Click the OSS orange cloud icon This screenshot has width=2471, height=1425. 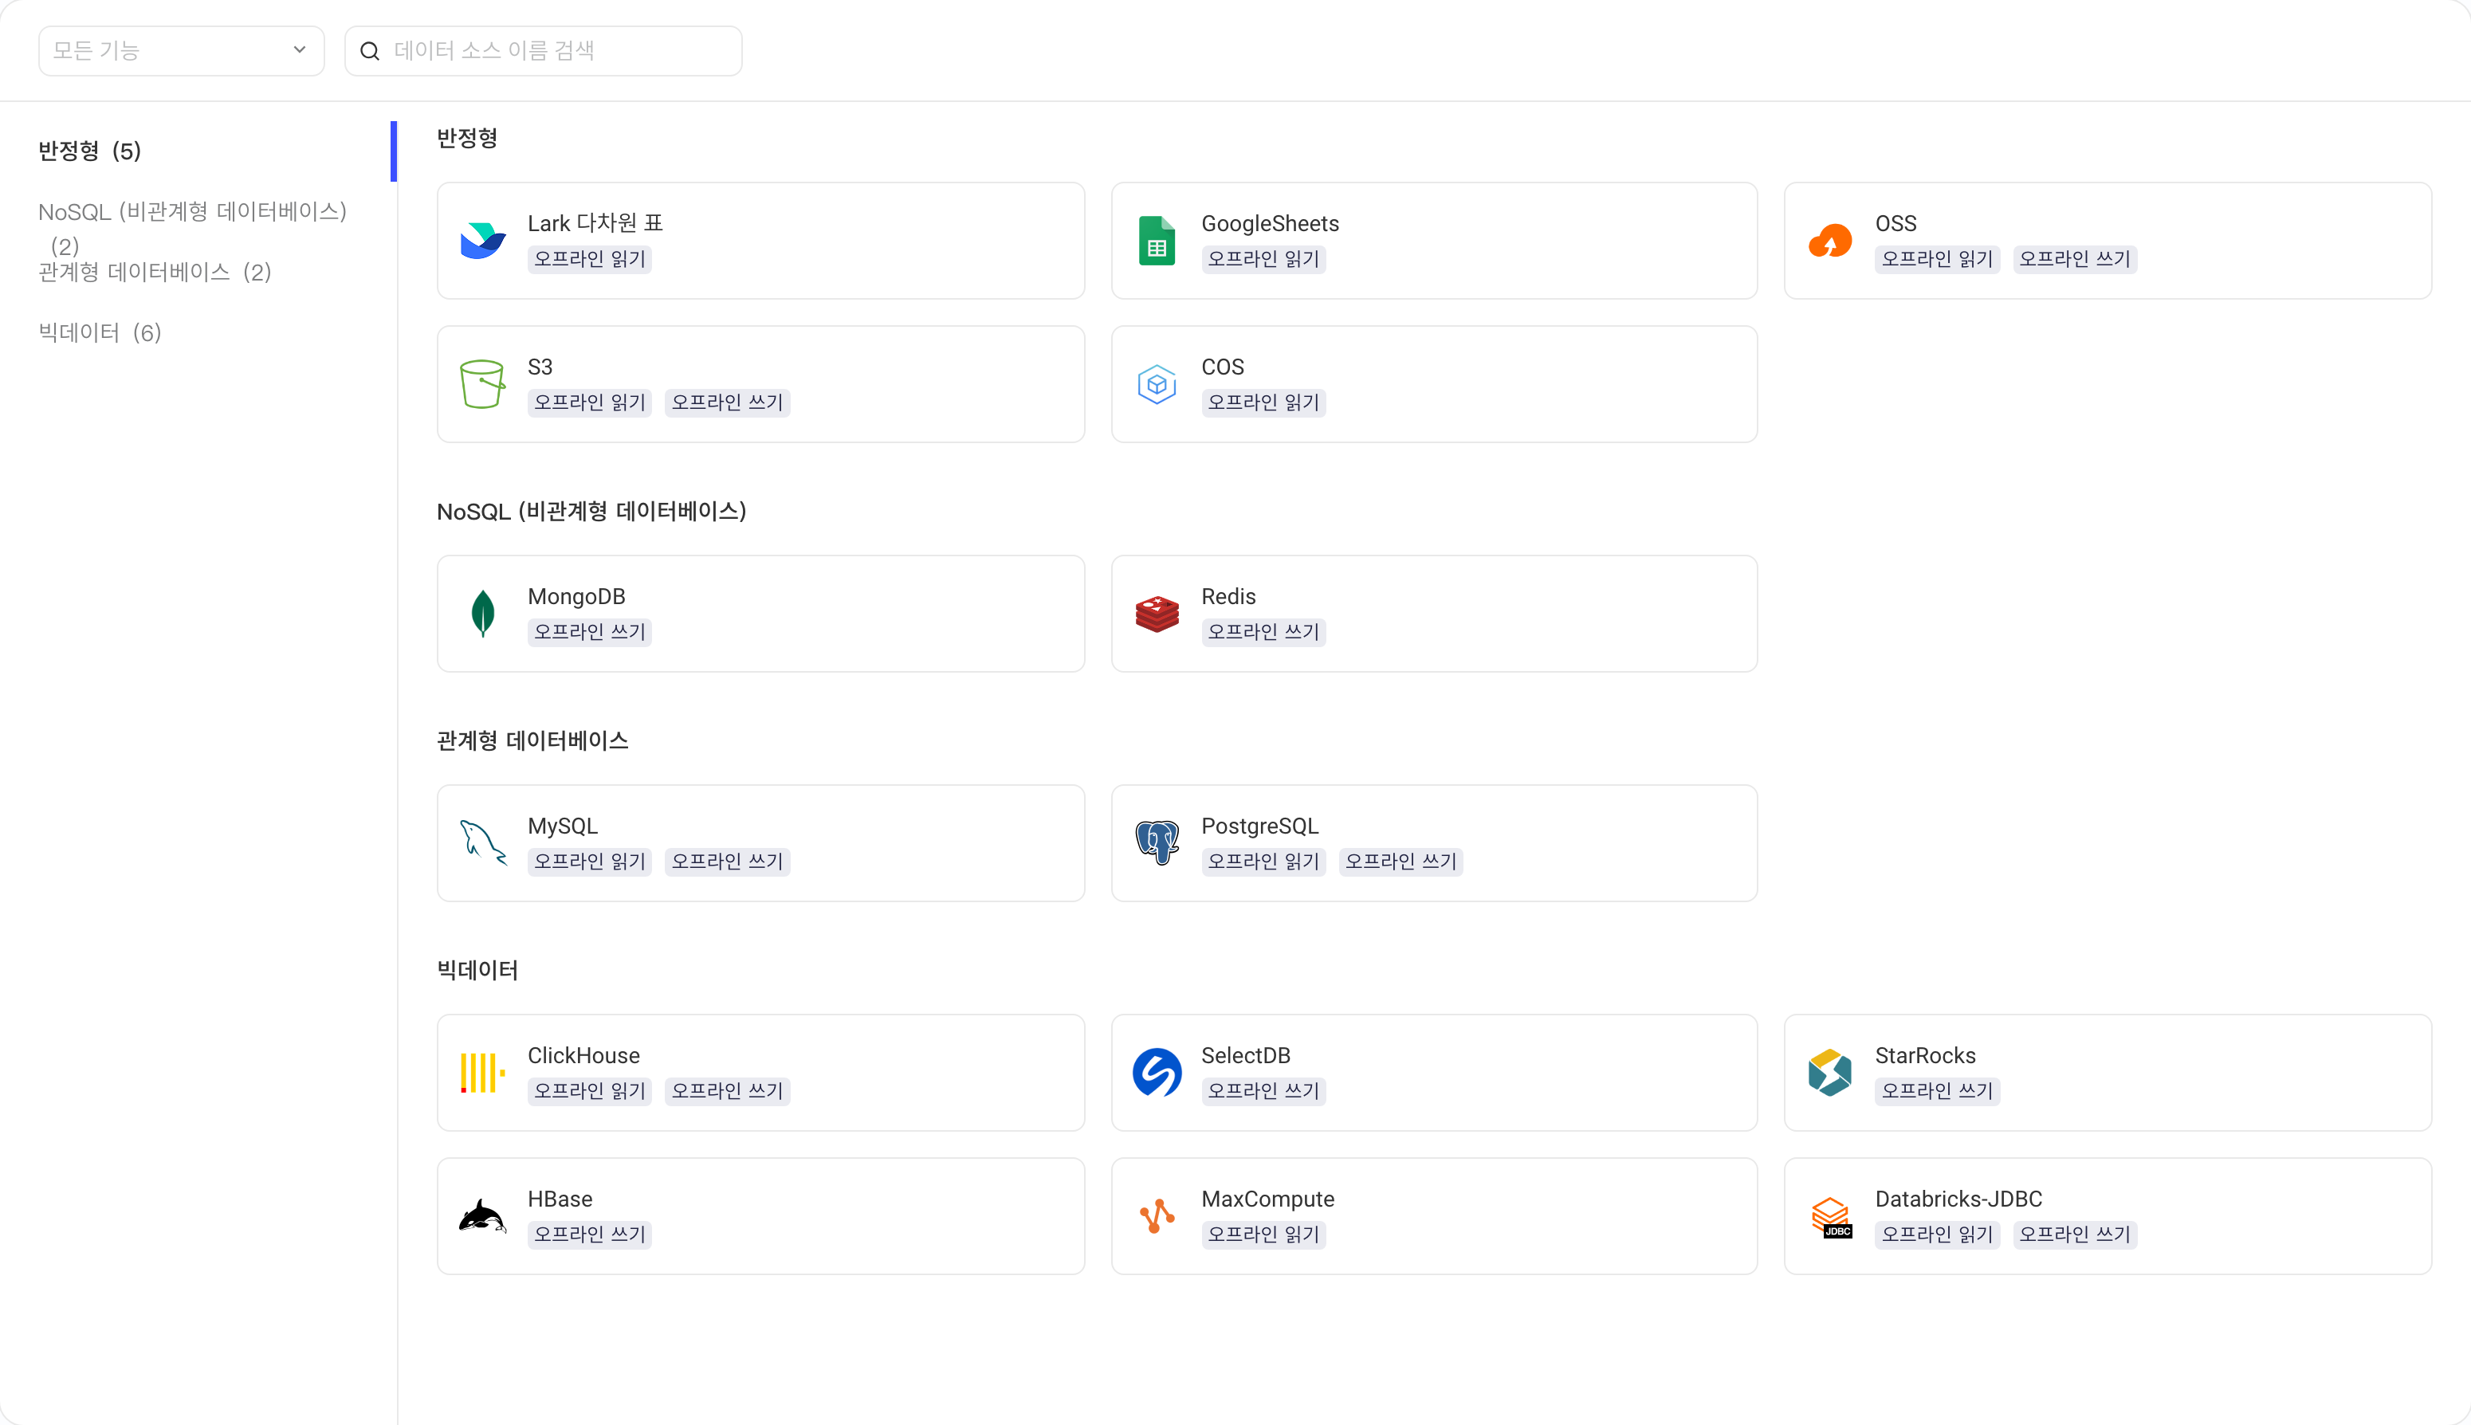tap(1830, 241)
